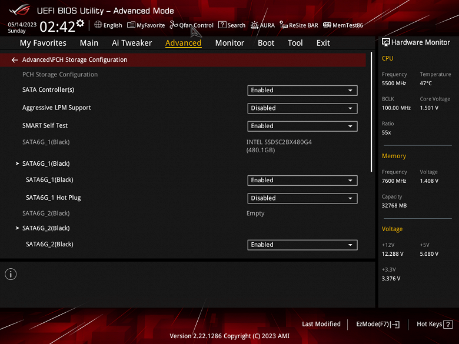Show the Hot Keys label
459x344 pixels.
[x=430, y=324]
